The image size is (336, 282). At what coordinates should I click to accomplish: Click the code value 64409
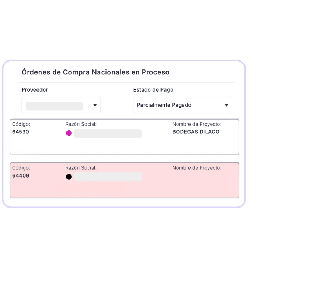pyautogui.click(x=21, y=176)
